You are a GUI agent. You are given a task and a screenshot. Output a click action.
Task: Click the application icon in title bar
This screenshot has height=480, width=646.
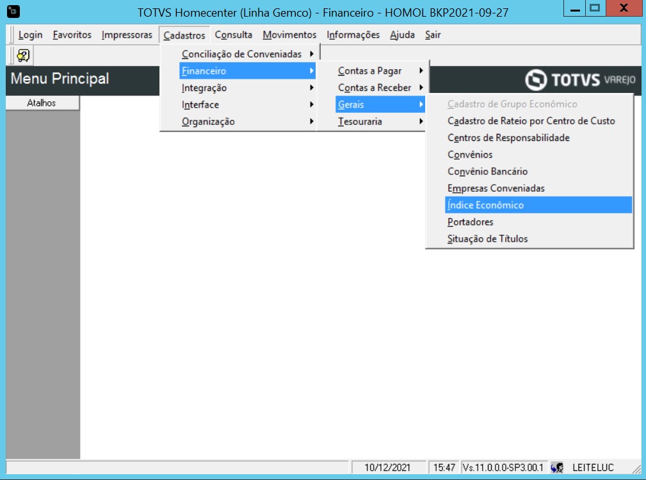pyautogui.click(x=13, y=12)
